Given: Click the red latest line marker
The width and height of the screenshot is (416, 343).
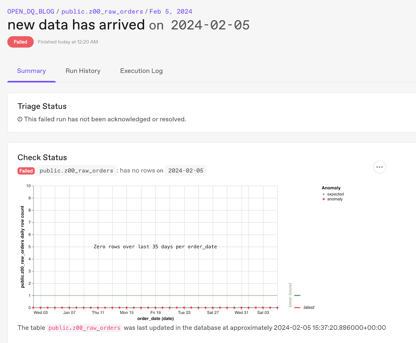Looking at the screenshot, I should [297, 308].
